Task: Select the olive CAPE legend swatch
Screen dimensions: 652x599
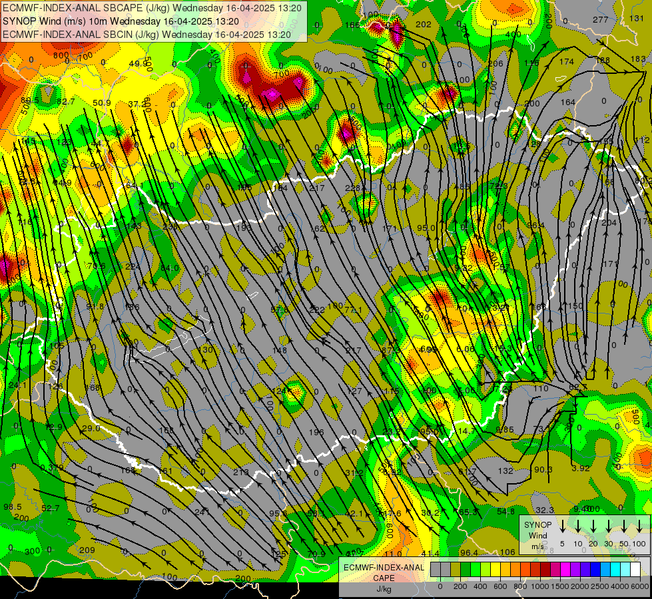Action: click(x=456, y=569)
